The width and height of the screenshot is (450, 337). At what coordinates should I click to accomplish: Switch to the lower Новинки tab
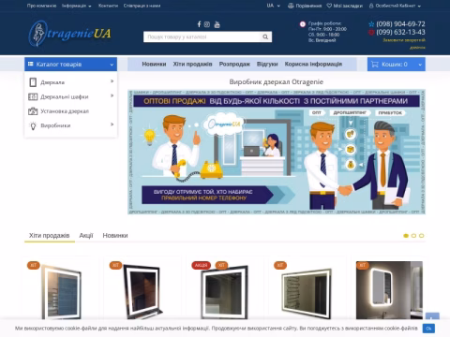[x=115, y=236]
